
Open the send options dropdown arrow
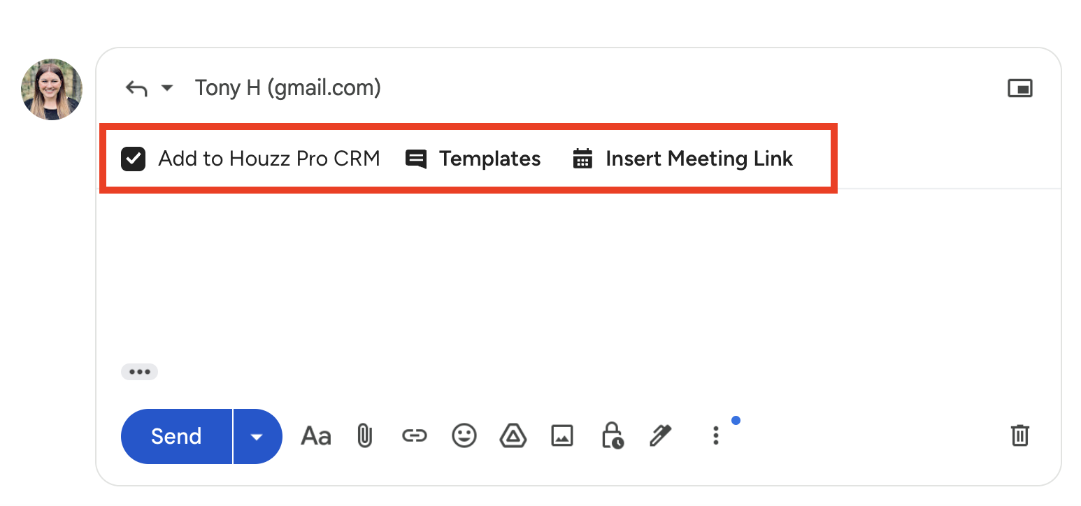tap(257, 437)
